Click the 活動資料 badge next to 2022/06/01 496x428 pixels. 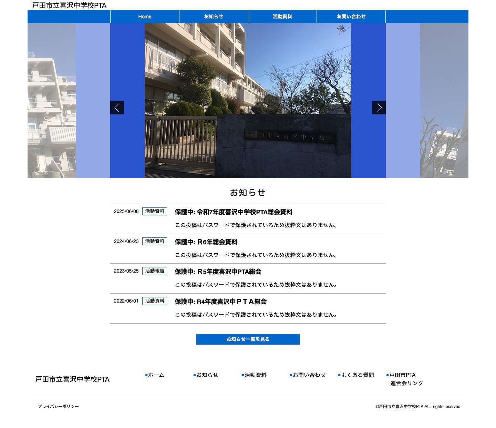154,301
